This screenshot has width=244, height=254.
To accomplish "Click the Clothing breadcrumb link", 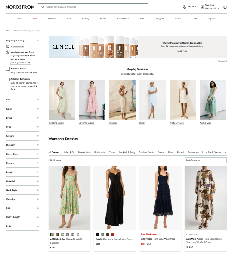I will [28, 31].
